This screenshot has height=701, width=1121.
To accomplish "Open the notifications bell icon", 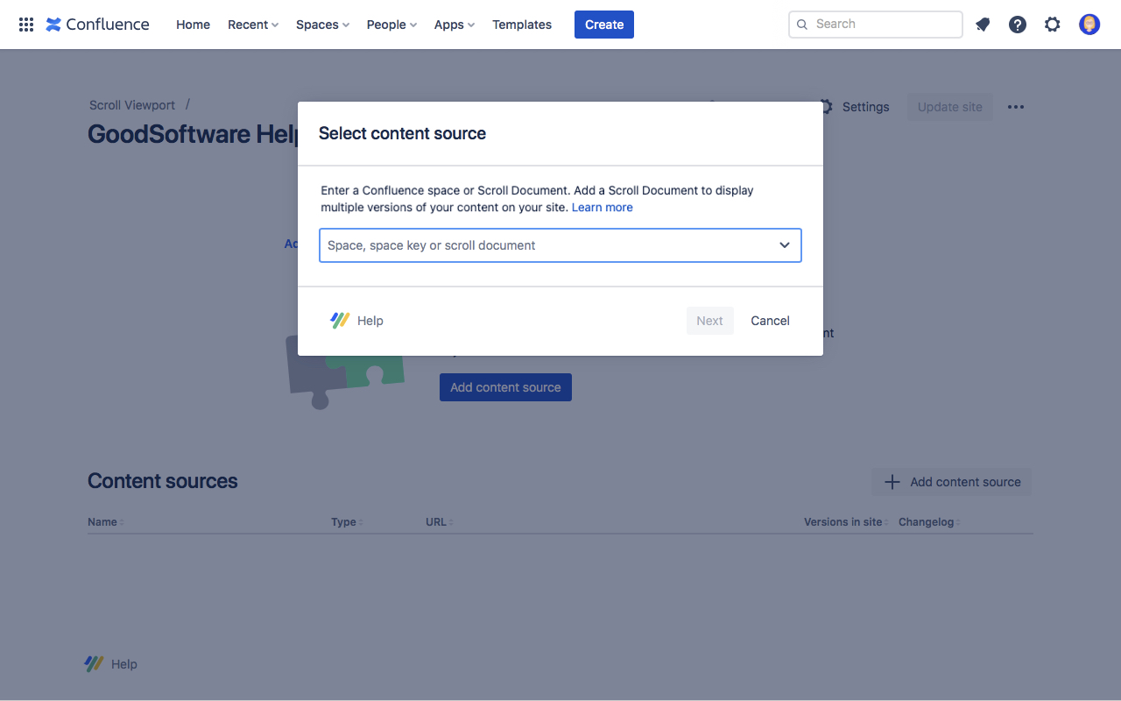I will 983,25.
